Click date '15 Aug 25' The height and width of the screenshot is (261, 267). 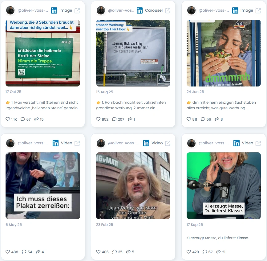pos(105,92)
